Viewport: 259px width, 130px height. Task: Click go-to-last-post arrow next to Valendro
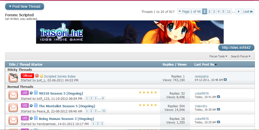219,109
